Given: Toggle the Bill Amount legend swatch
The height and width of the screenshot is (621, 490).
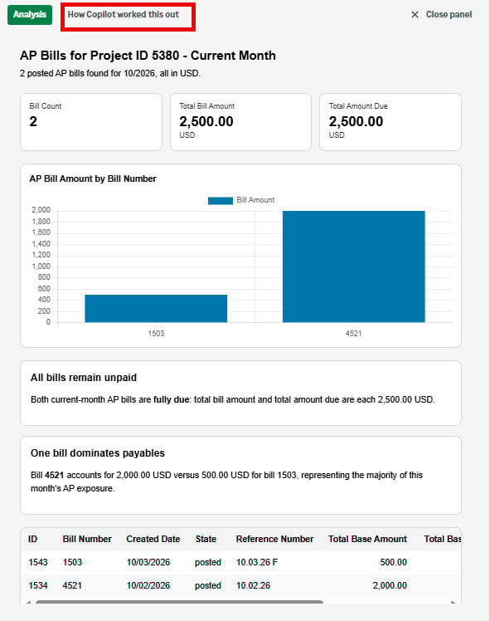Looking at the screenshot, I should tap(221, 200).
